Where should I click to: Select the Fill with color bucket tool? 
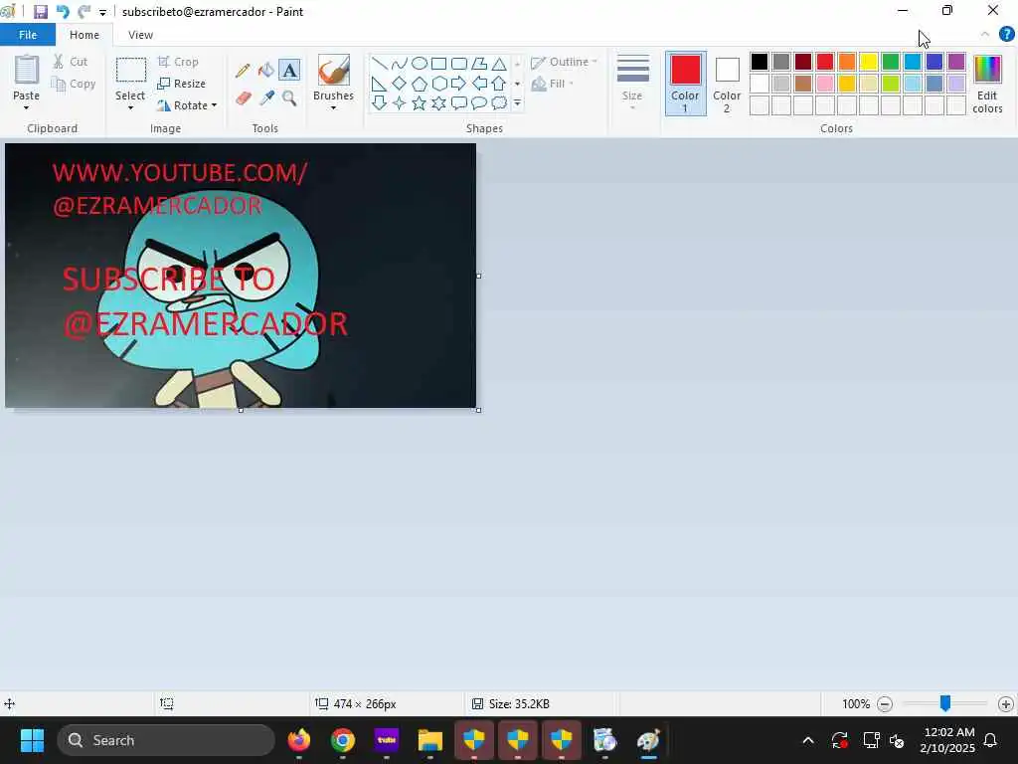point(266,71)
